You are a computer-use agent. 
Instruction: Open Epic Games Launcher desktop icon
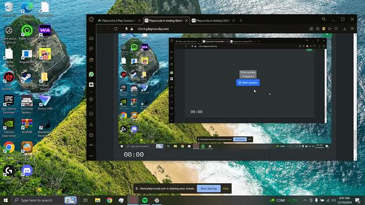pyautogui.click(x=9, y=104)
